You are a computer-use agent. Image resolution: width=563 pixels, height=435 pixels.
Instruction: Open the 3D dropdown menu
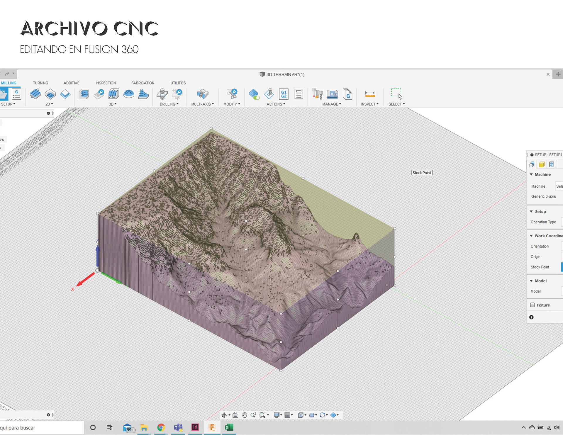113,104
